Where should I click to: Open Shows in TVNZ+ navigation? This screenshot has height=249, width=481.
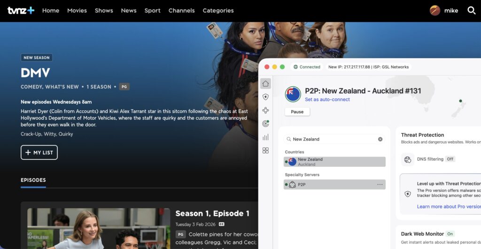(104, 10)
